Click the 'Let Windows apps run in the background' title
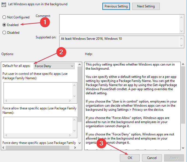This screenshot has height=162, width=187. point(38,4)
